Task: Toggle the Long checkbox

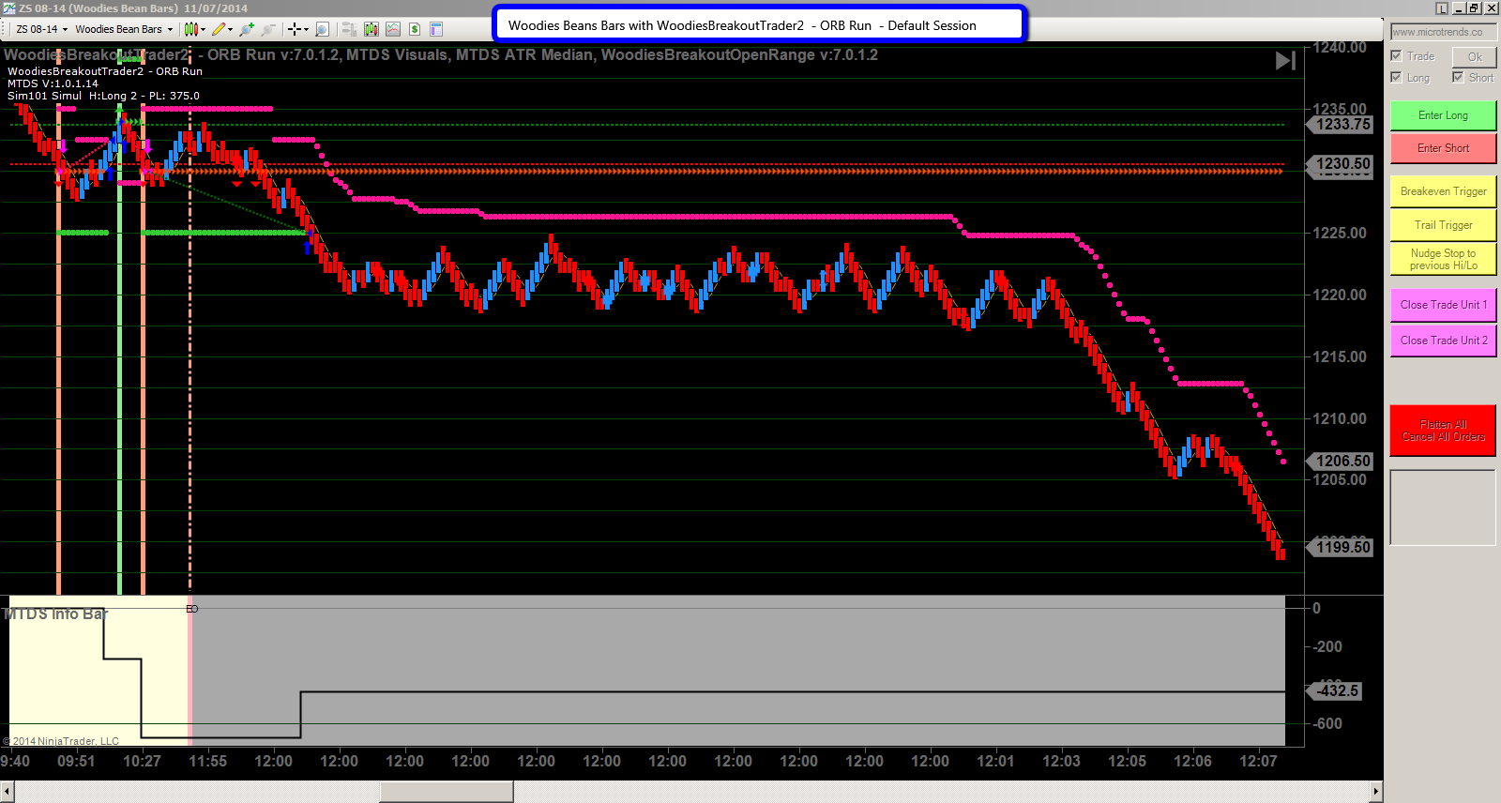Action: 1396,78
